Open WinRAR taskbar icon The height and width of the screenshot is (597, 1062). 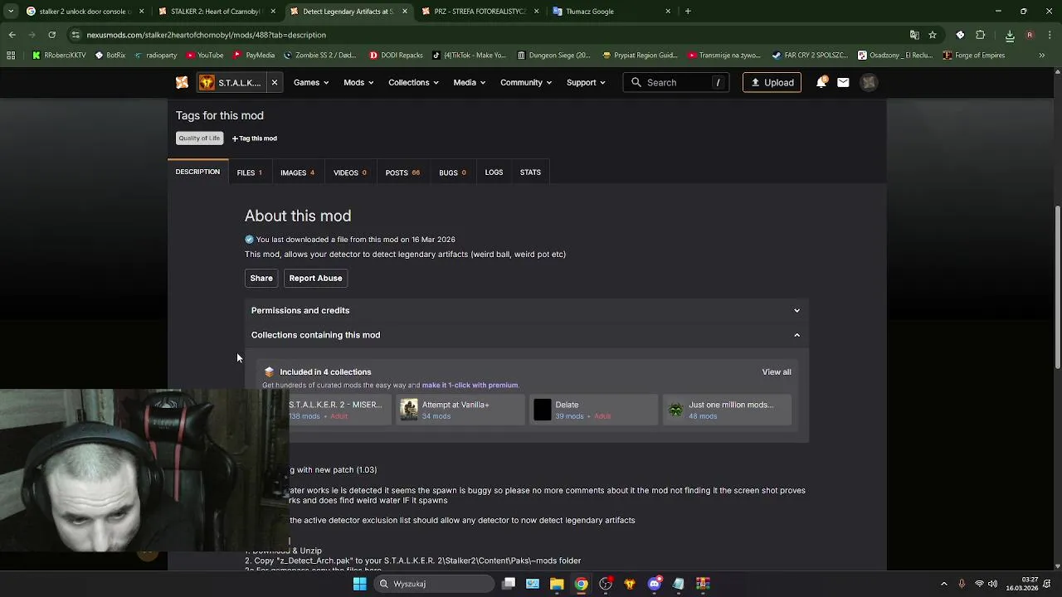703,584
